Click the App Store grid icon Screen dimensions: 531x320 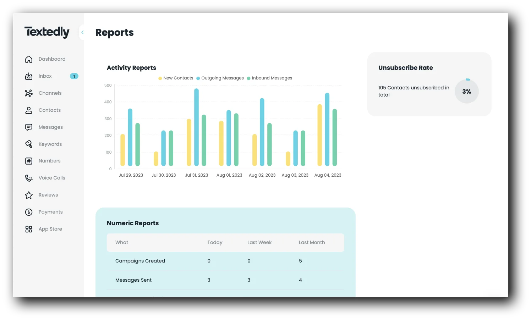coord(29,229)
